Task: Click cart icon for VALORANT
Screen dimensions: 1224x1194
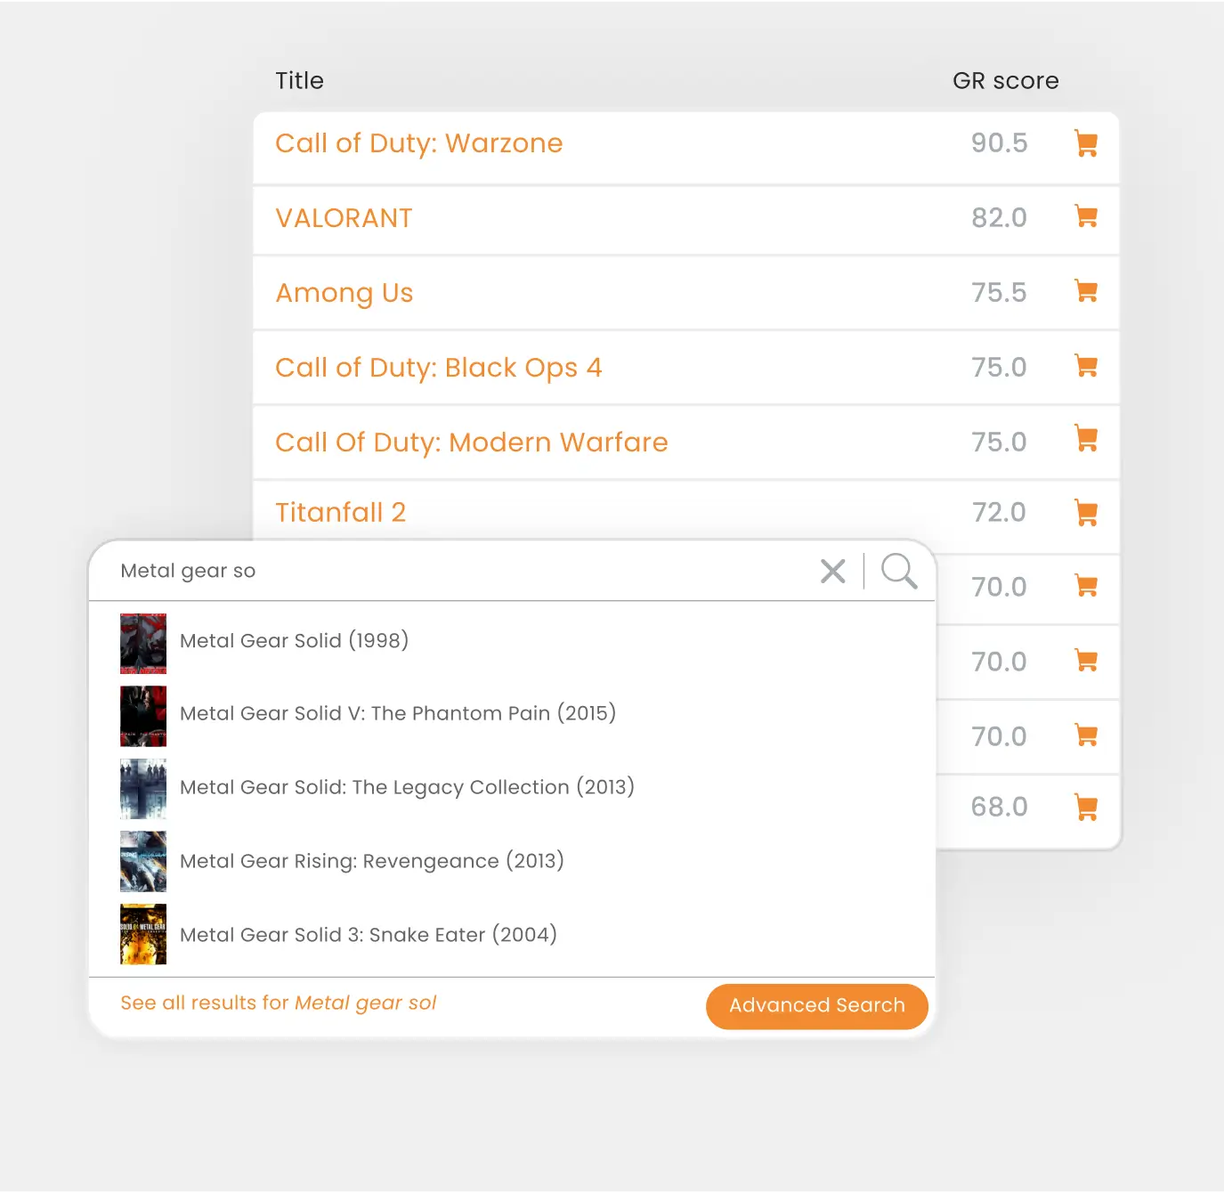Action: point(1086,216)
